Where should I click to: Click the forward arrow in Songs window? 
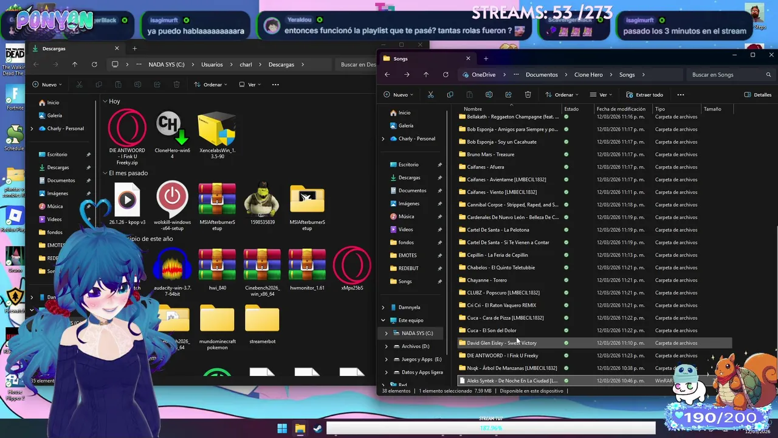coord(407,75)
